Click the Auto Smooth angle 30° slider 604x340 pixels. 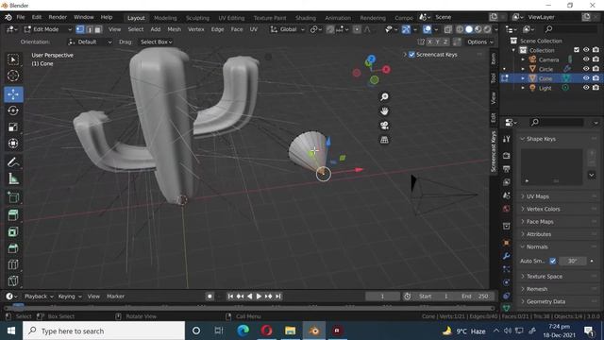(x=573, y=261)
